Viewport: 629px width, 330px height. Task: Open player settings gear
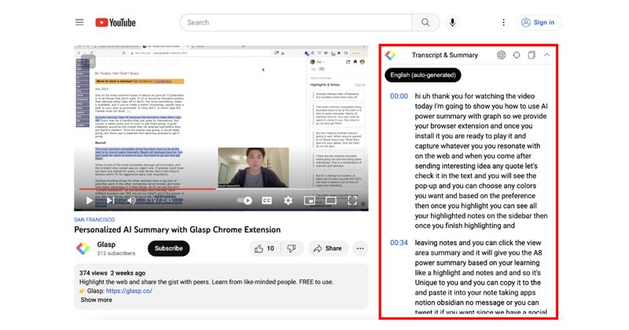click(288, 200)
